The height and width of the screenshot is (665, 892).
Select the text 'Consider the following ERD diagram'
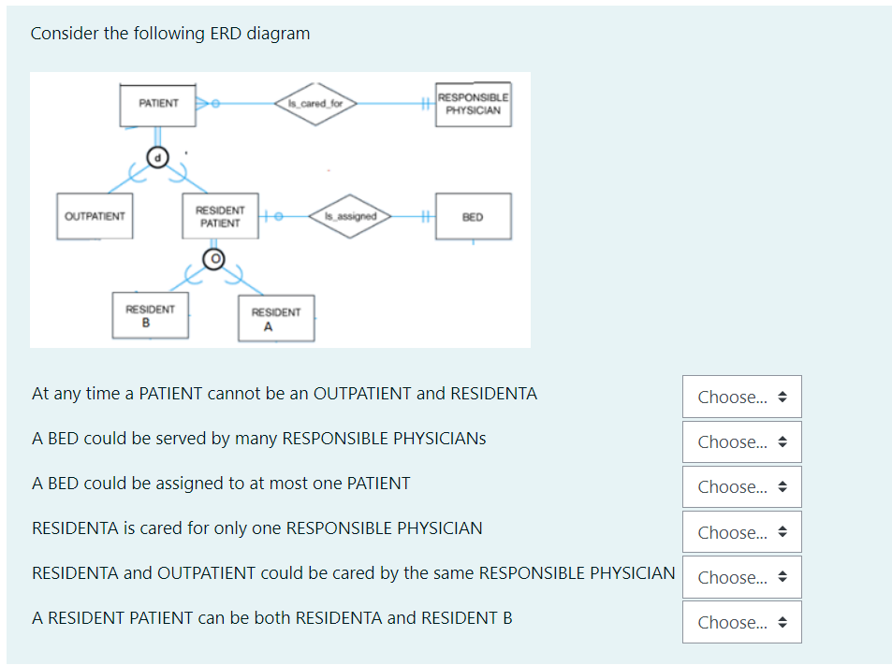click(x=170, y=33)
